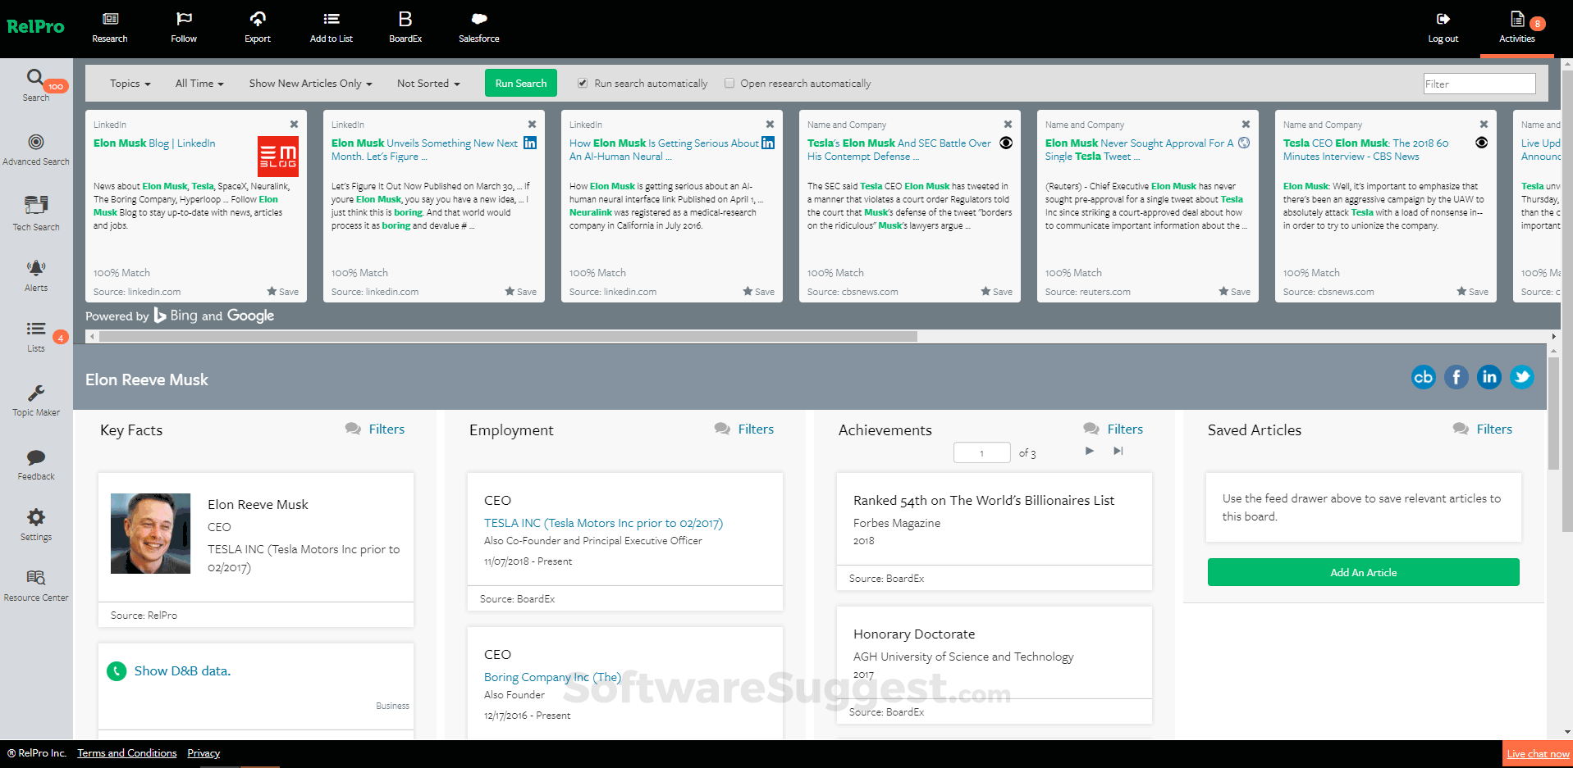Enable the Run search automatically checkbox
The image size is (1573, 768).
[582, 83]
